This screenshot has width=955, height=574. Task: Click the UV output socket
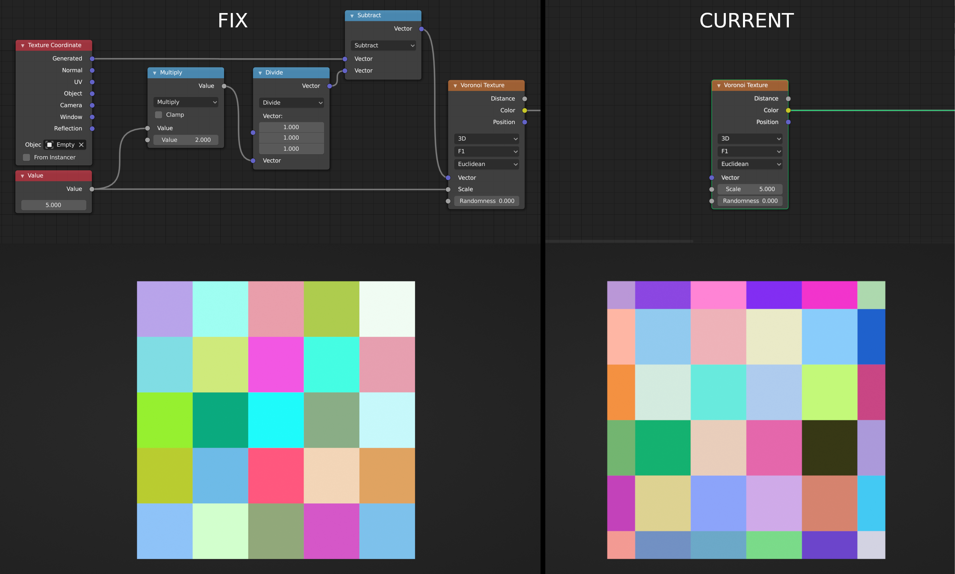click(x=92, y=82)
